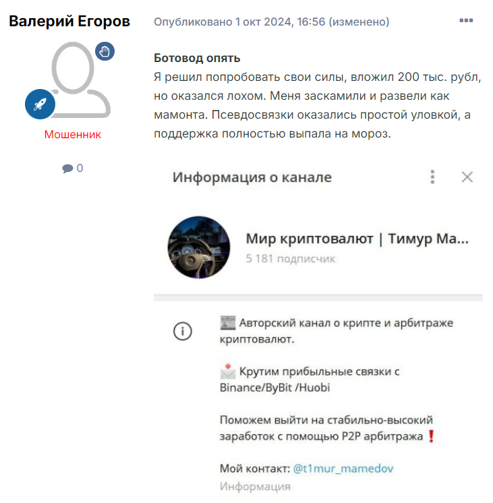Viewport: 493px width, 503px height.
Task: Close the Информация о канале panel
Action: click(x=467, y=177)
